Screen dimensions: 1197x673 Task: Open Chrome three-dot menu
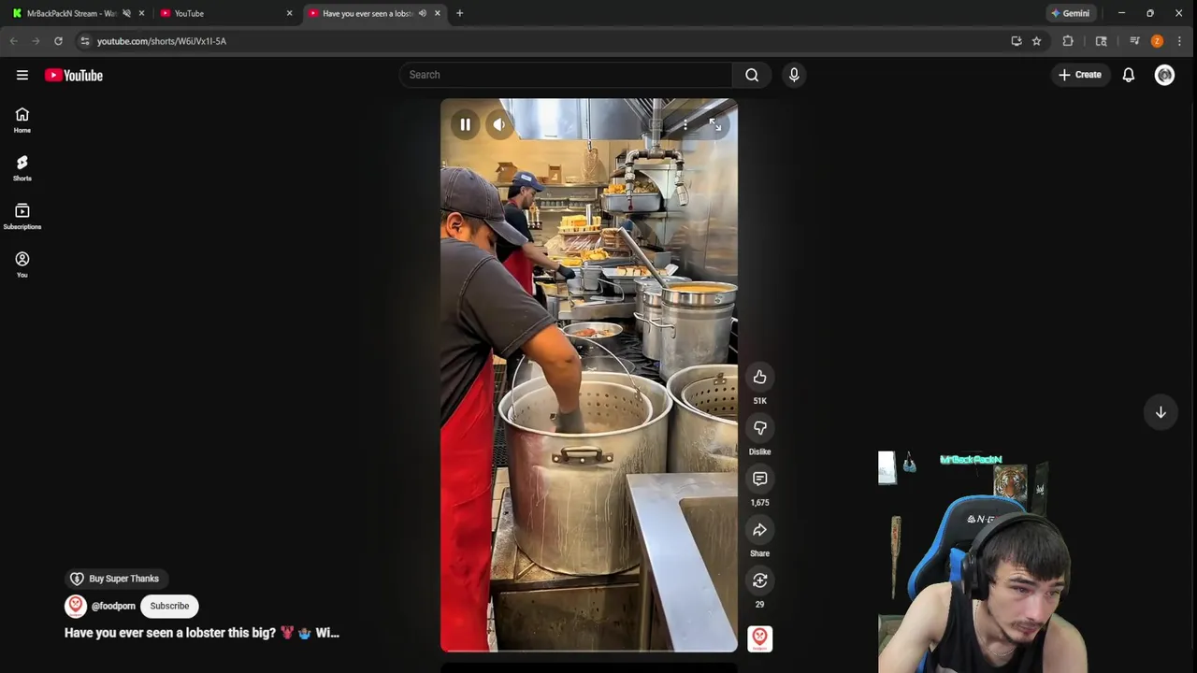(1179, 41)
